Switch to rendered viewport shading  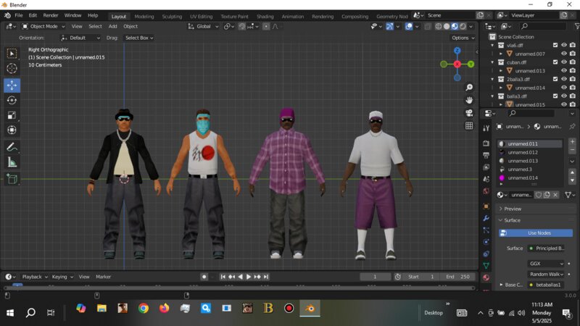[463, 26]
